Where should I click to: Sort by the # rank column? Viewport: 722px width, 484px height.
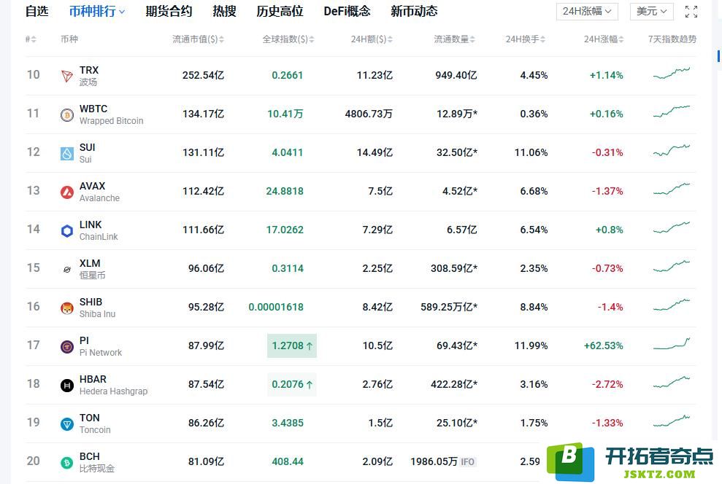(x=31, y=39)
